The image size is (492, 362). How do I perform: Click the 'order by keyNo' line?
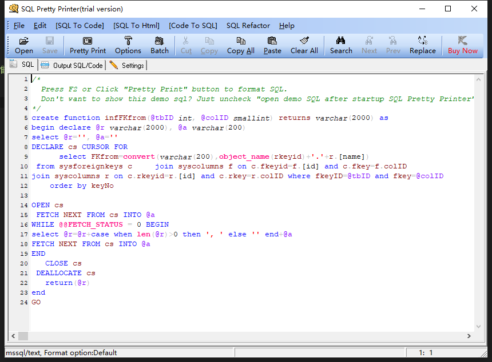tap(82, 186)
